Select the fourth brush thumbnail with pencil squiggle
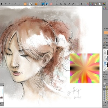This screenshot has height=108, width=108. point(106,69)
